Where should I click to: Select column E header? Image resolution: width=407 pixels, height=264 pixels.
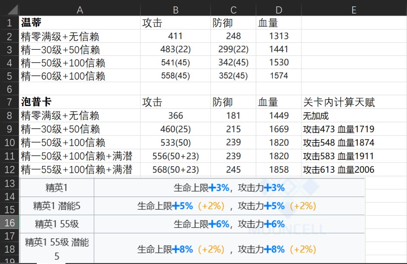[354, 10]
